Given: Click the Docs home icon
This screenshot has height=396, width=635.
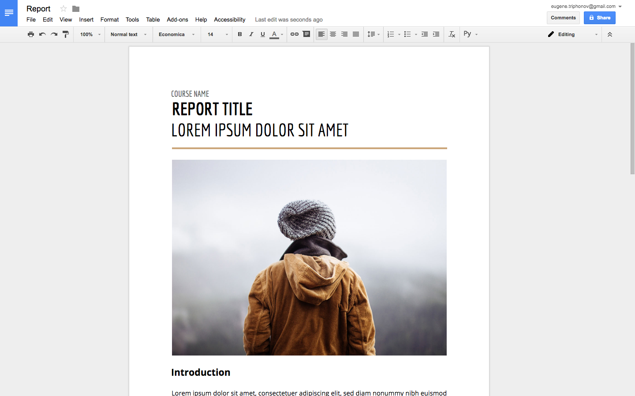Looking at the screenshot, I should [9, 13].
